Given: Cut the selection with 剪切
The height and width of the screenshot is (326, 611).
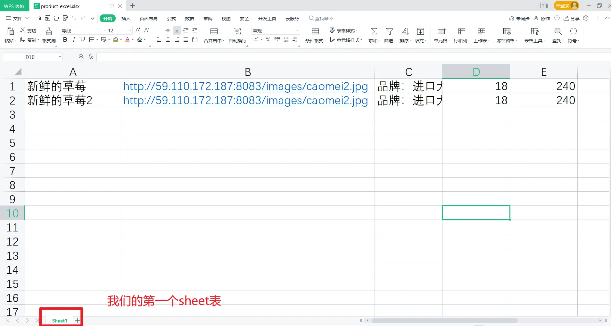Looking at the screenshot, I should tap(28, 30).
